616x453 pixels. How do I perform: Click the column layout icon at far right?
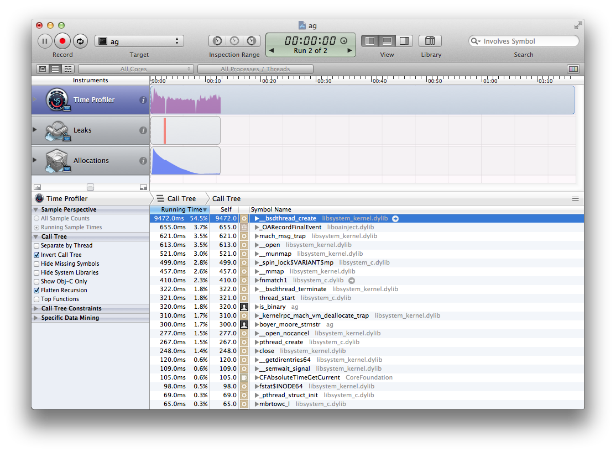point(573,69)
